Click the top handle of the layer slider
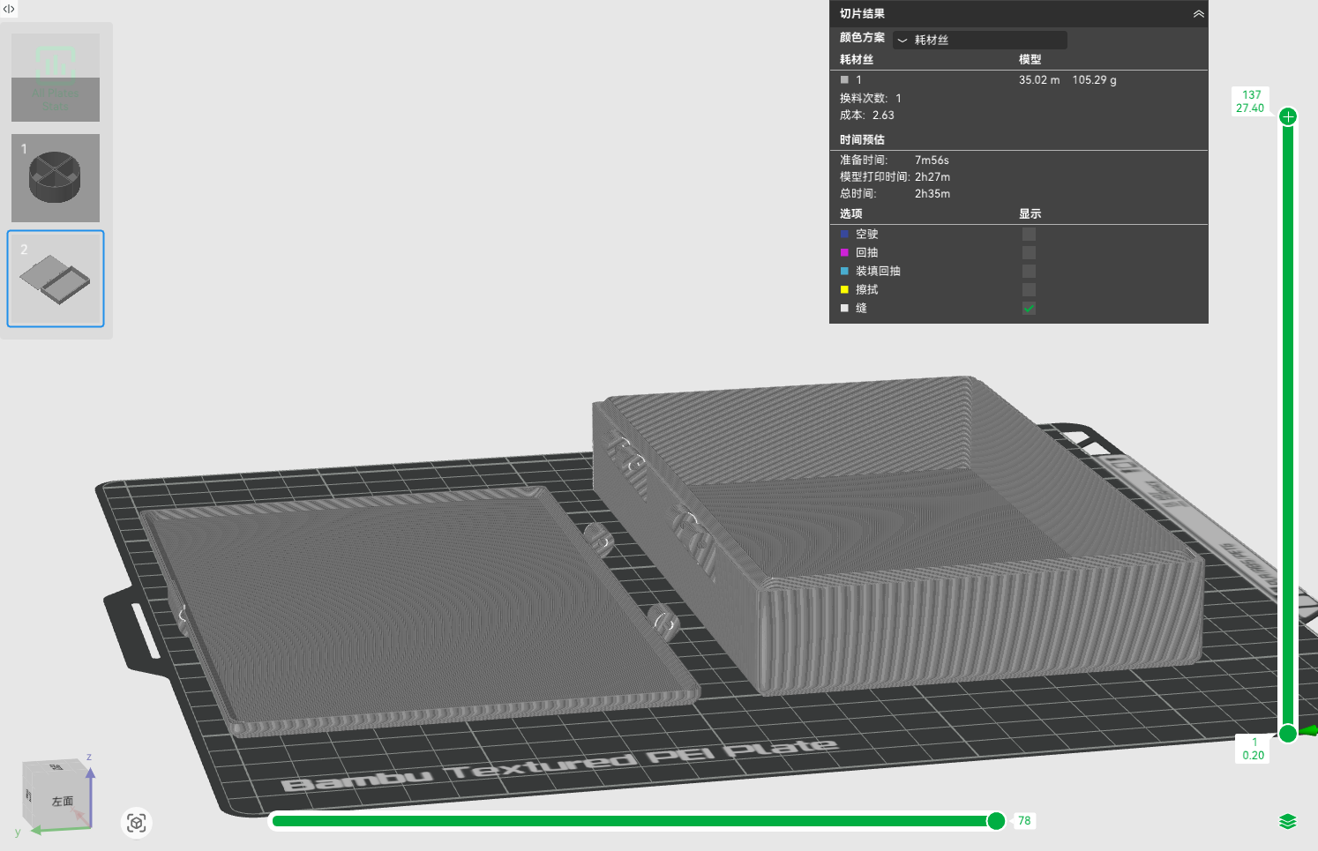Screen dimensions: 1318x851 click(x=1288, y=116)
